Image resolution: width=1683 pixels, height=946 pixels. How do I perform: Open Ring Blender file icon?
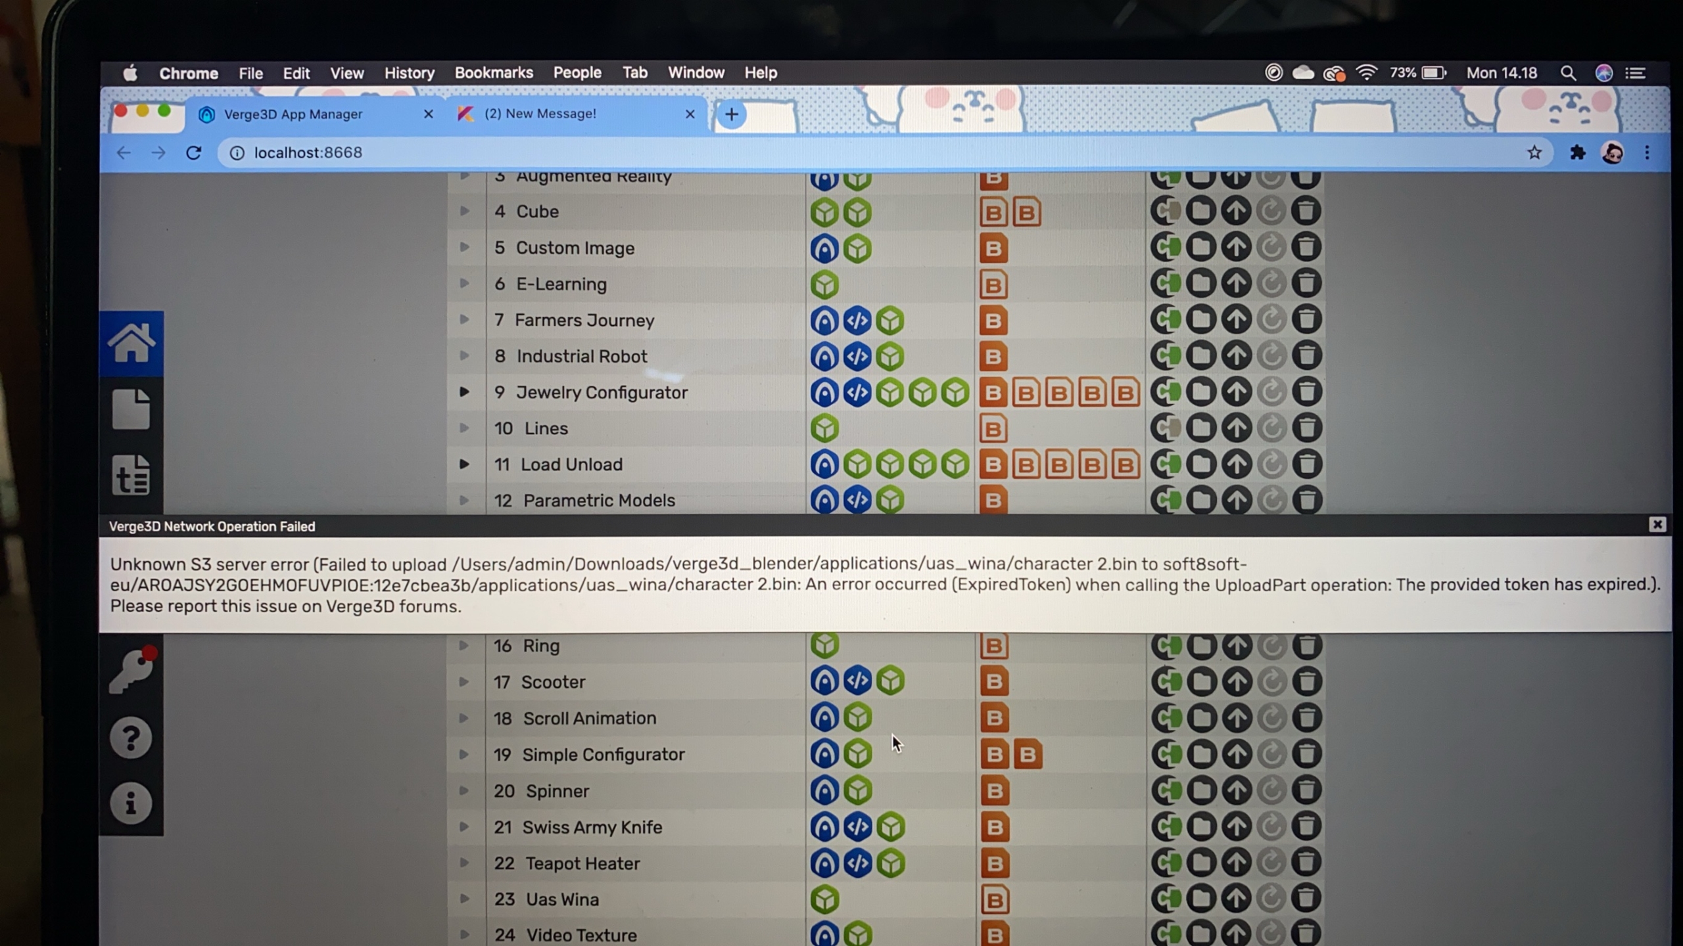994,646
